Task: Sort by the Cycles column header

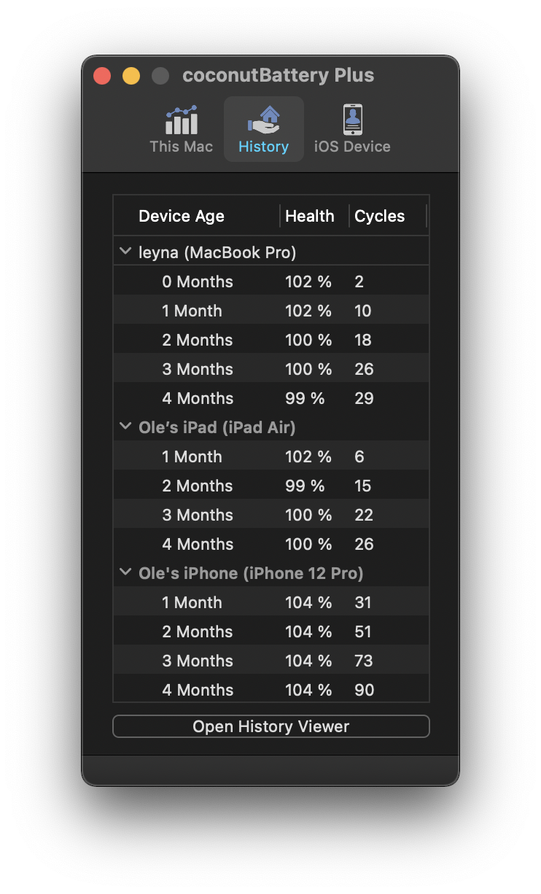Action: pos(379,216)
